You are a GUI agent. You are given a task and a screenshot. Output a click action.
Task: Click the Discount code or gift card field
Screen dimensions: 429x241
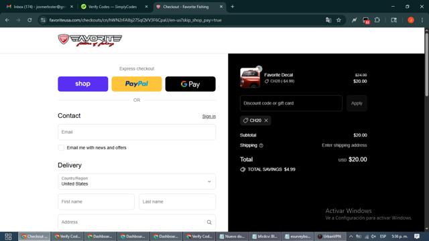[291, 103]
